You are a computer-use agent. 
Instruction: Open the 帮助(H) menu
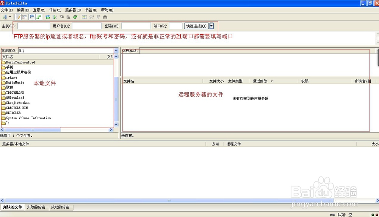(107, 10)
